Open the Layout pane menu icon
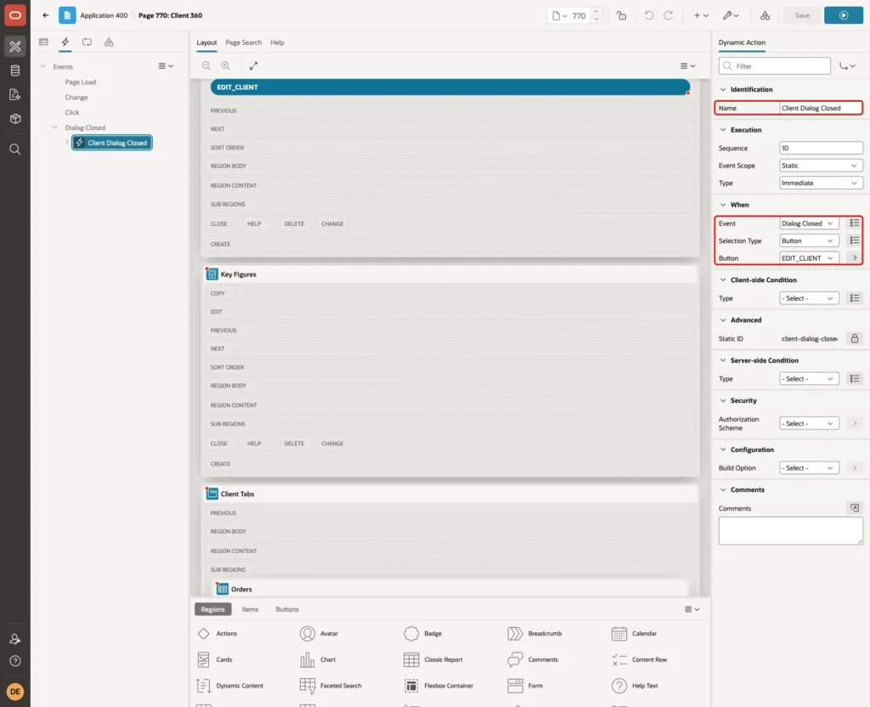 (687, 65)
